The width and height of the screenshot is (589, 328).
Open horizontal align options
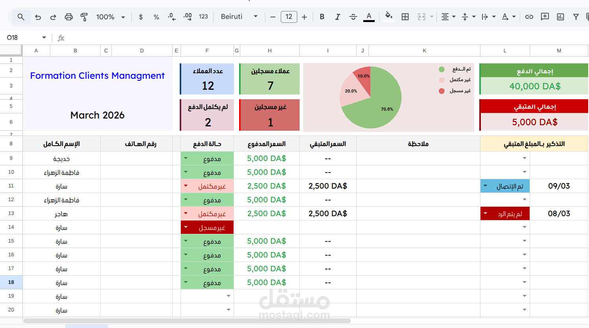[448, 17]
